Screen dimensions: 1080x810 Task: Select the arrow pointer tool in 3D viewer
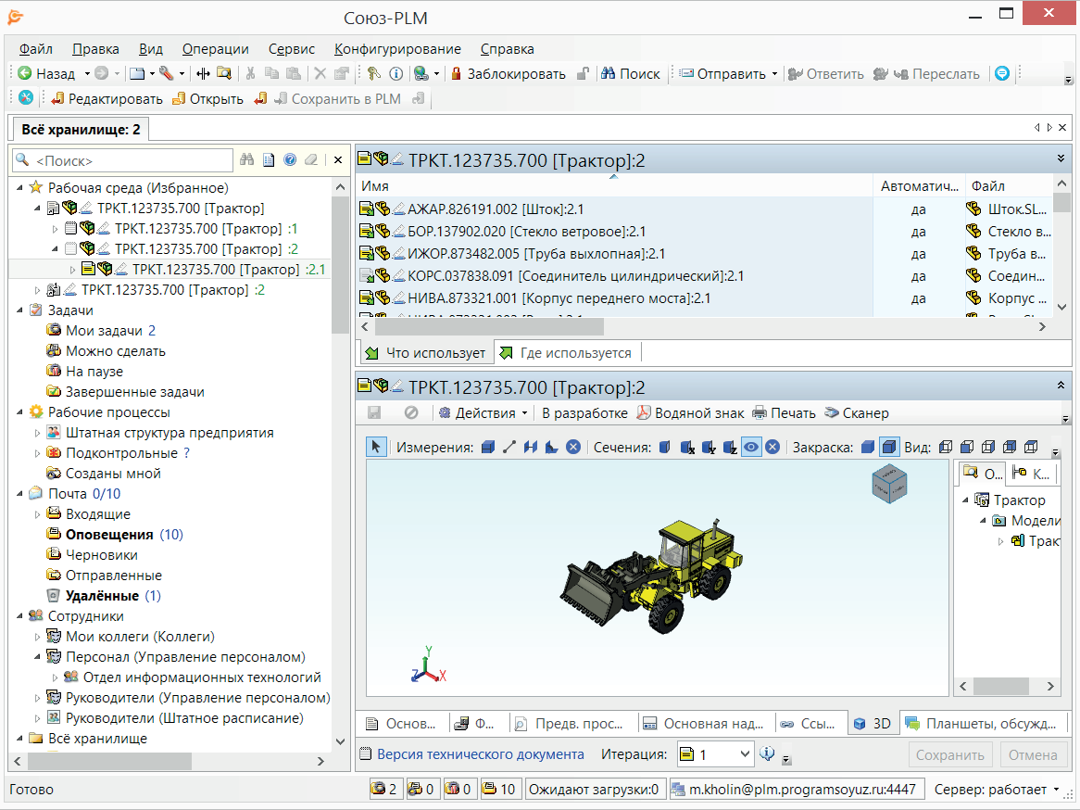pos(376,447)
